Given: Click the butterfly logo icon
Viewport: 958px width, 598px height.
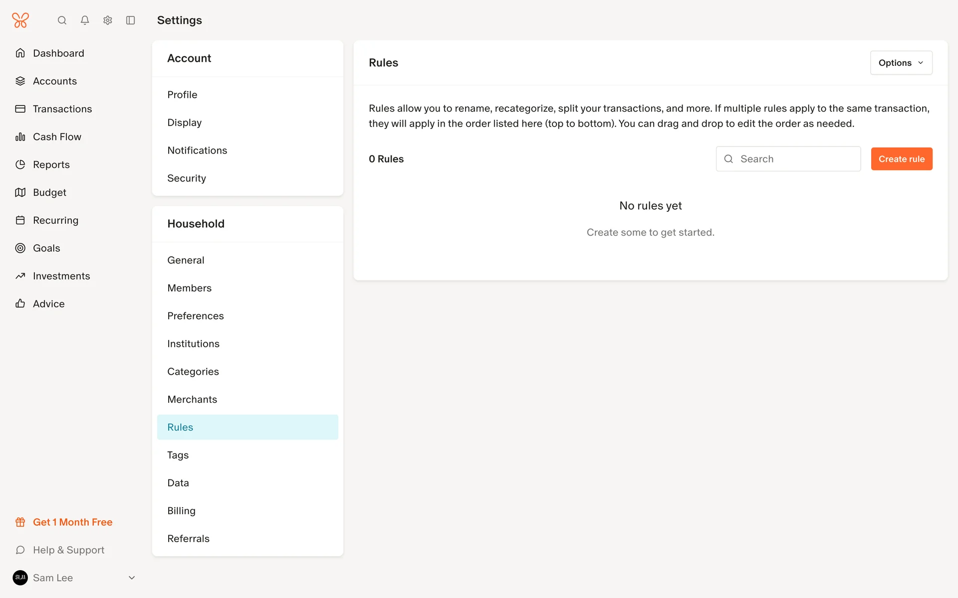Looking at the screenshot, I should click(x=20, y=20).
